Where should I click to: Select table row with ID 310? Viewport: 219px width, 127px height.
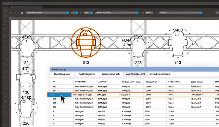coord(135,87)
